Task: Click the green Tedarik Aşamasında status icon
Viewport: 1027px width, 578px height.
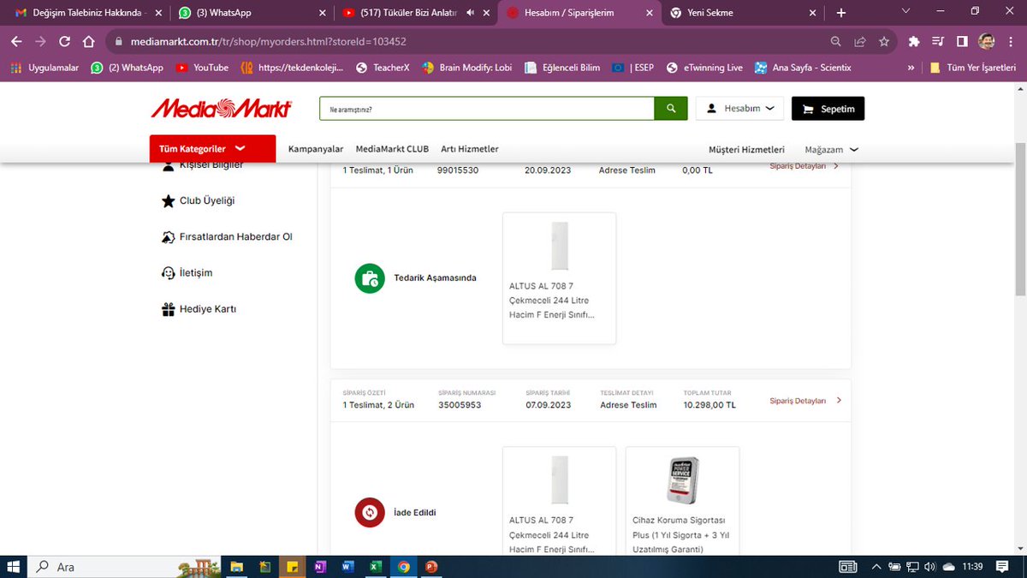Action: point(370,278)
